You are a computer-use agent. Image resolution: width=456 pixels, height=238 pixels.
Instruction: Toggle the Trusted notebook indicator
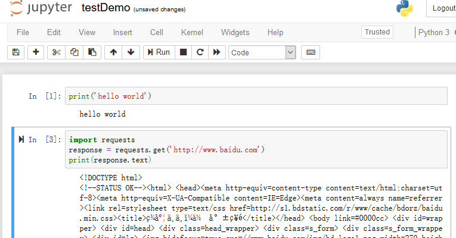point(377,32)
